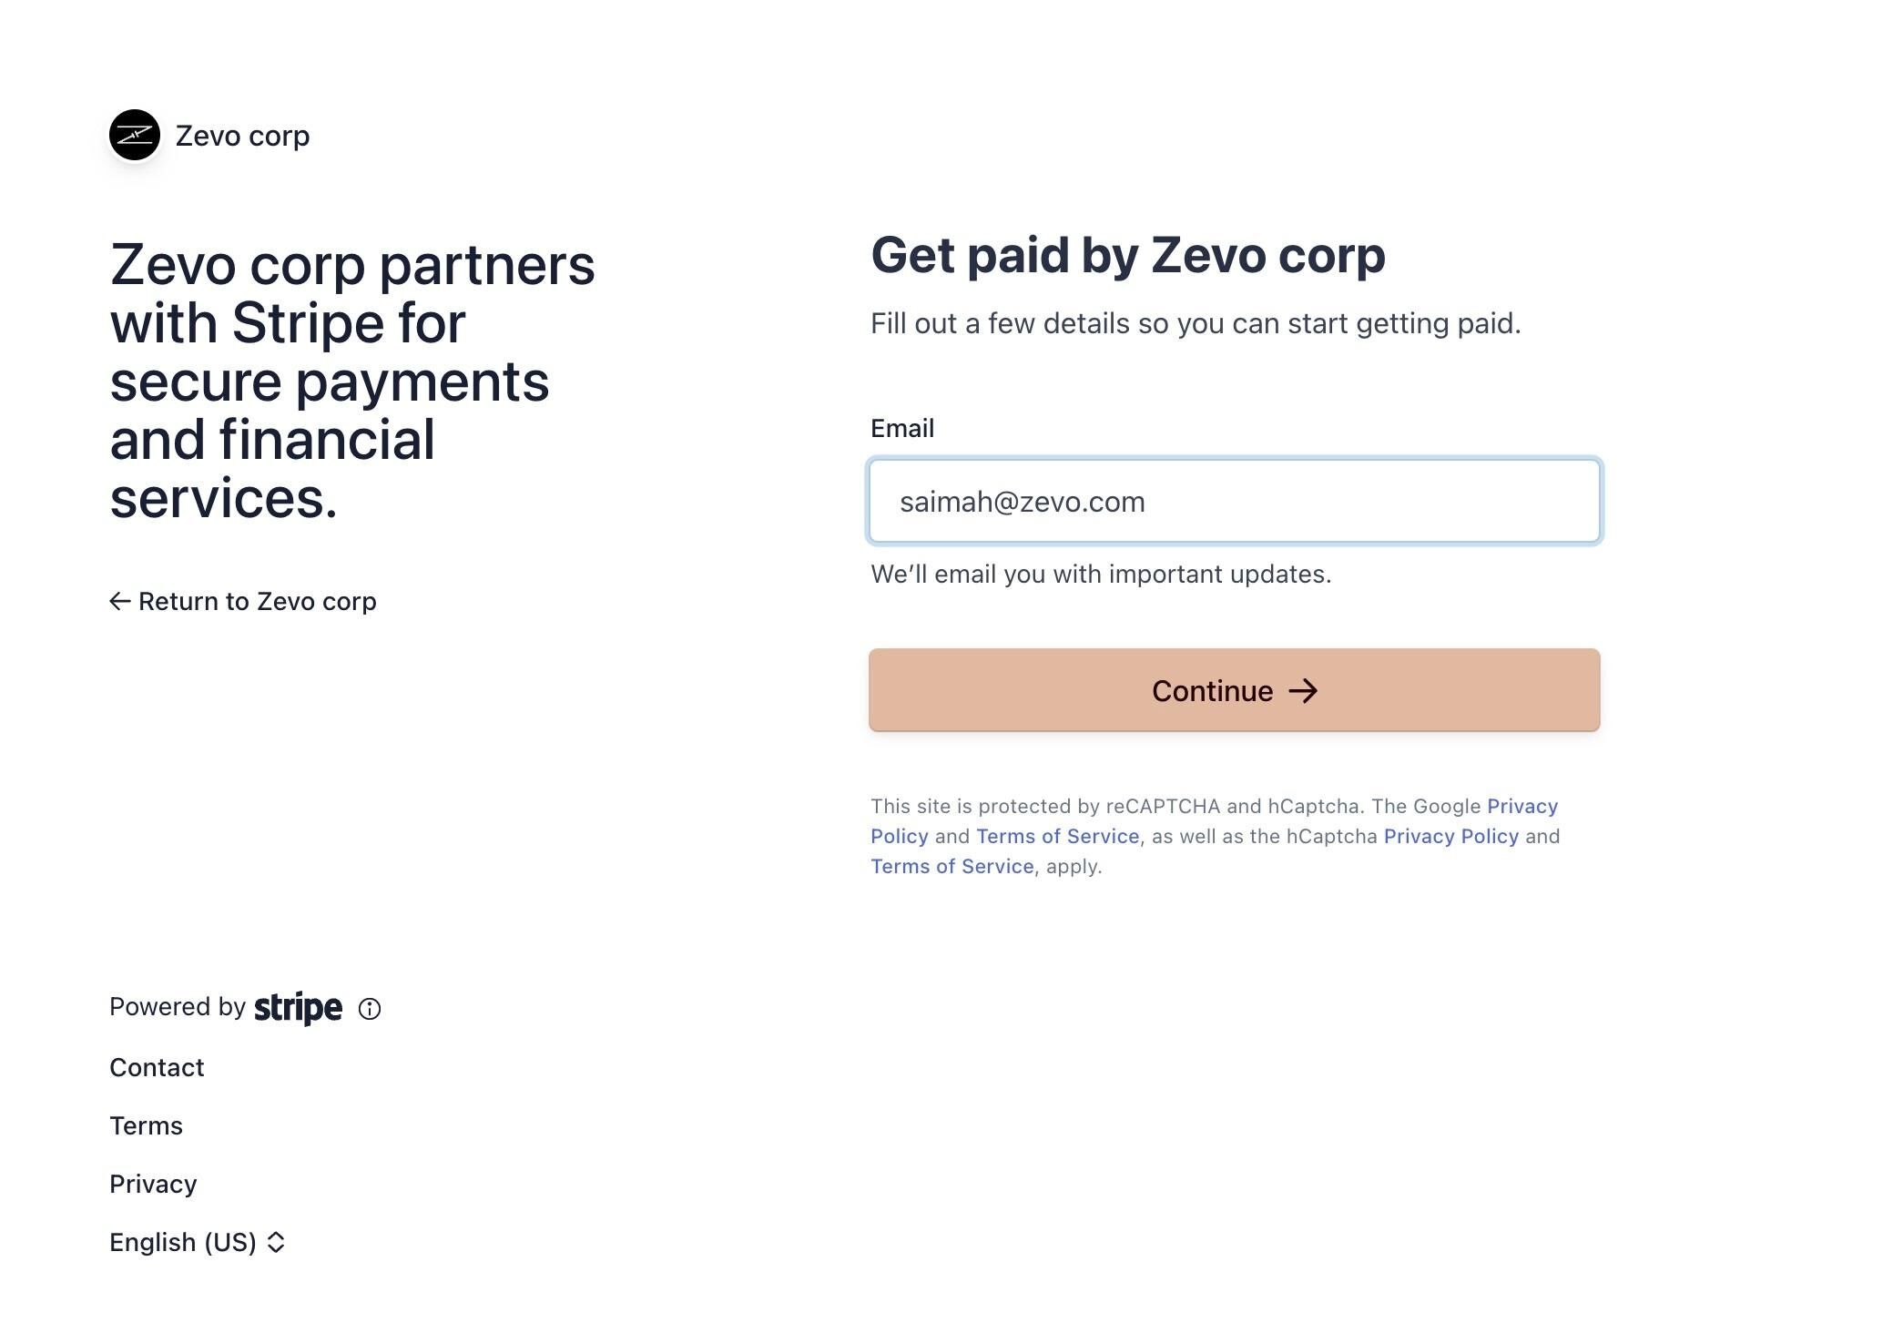Open the Privacy footer link
Image resolution: width=1903 pixels, height=1333 pixels.
pos(153,1184)
